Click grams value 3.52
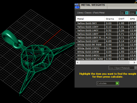This screenshot has width=137, height=103. (109, 30)
